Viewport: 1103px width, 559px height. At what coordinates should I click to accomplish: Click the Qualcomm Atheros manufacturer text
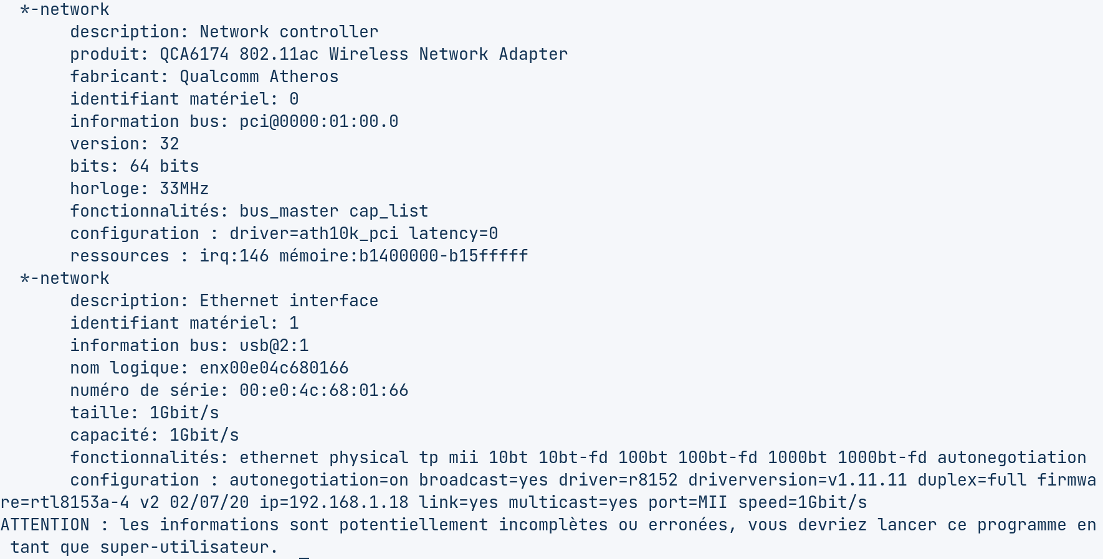[x=259, y=77]
